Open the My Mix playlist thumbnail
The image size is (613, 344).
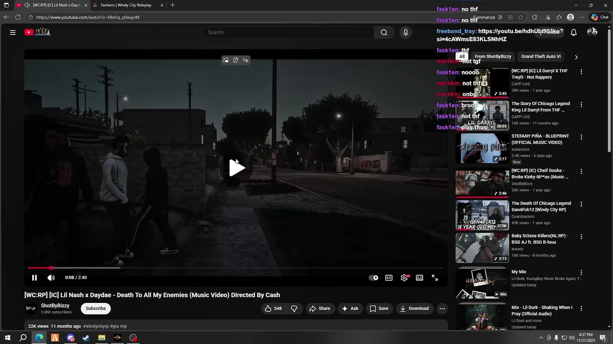point(482,284)
